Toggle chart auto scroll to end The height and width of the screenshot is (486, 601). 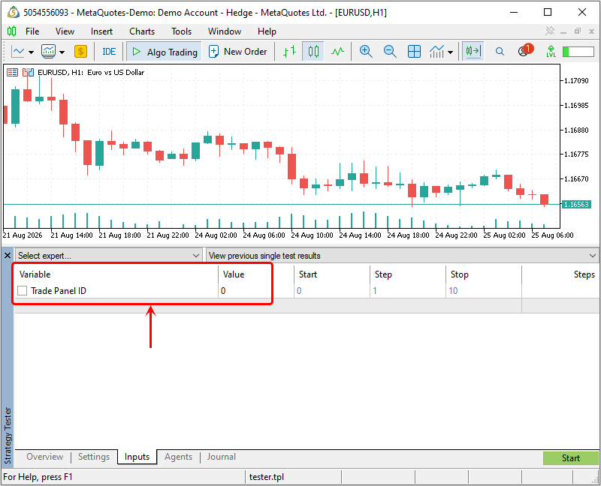coord(473,51)
